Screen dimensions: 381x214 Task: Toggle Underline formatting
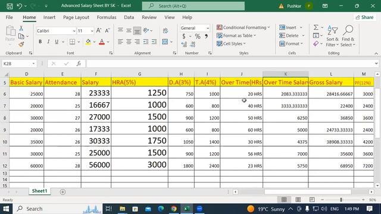click(57, 42)
